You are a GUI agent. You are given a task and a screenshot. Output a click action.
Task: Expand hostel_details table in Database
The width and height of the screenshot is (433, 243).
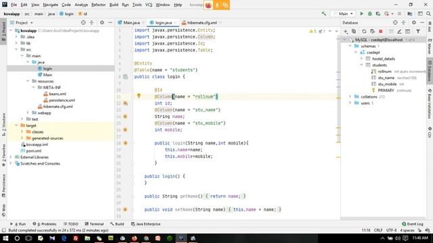(361, 59)
